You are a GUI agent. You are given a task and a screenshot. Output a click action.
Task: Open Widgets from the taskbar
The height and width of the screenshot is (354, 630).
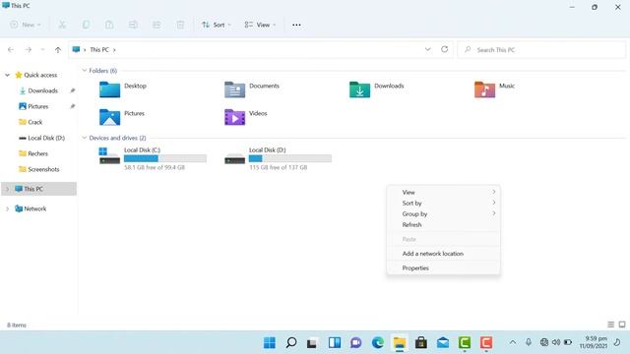[335, 343]
